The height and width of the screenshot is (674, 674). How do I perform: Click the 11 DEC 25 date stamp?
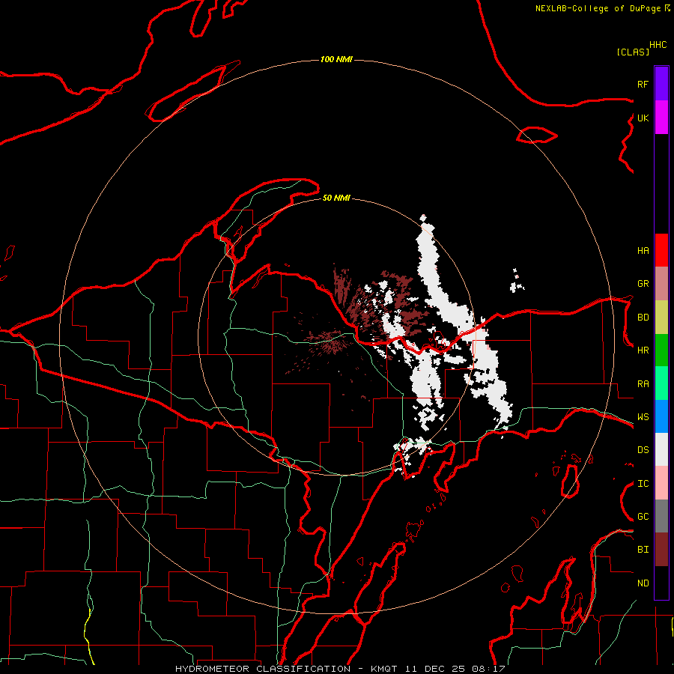coord(434,669)
